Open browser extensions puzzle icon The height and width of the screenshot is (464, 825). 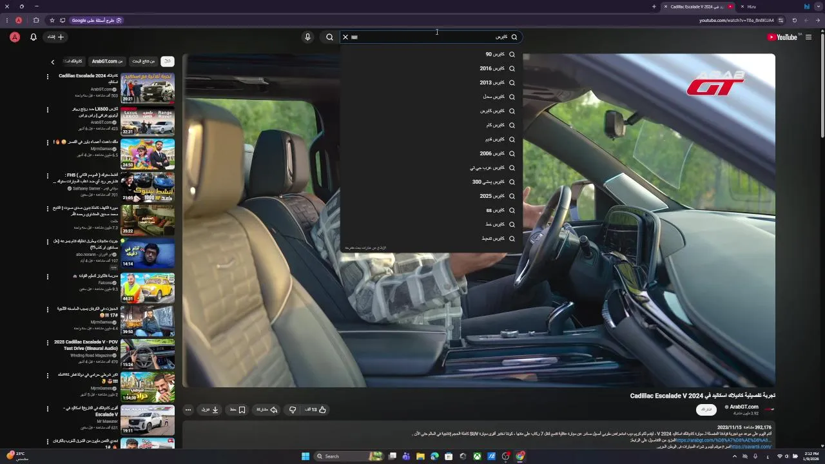[35, 20]
